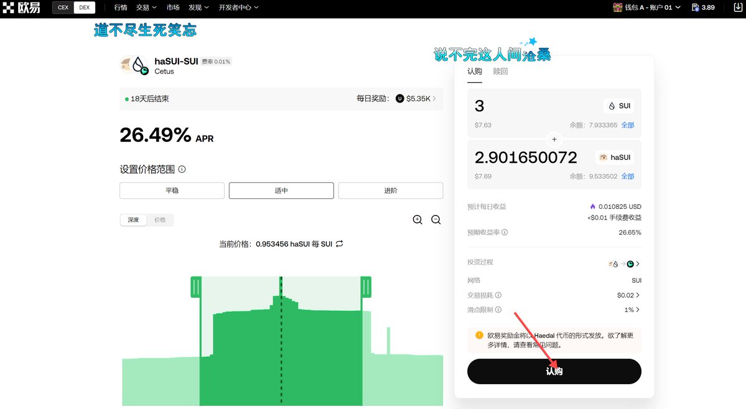
Task: Open the 滑点限制 1% setting
Action: [x=632, y=310]
